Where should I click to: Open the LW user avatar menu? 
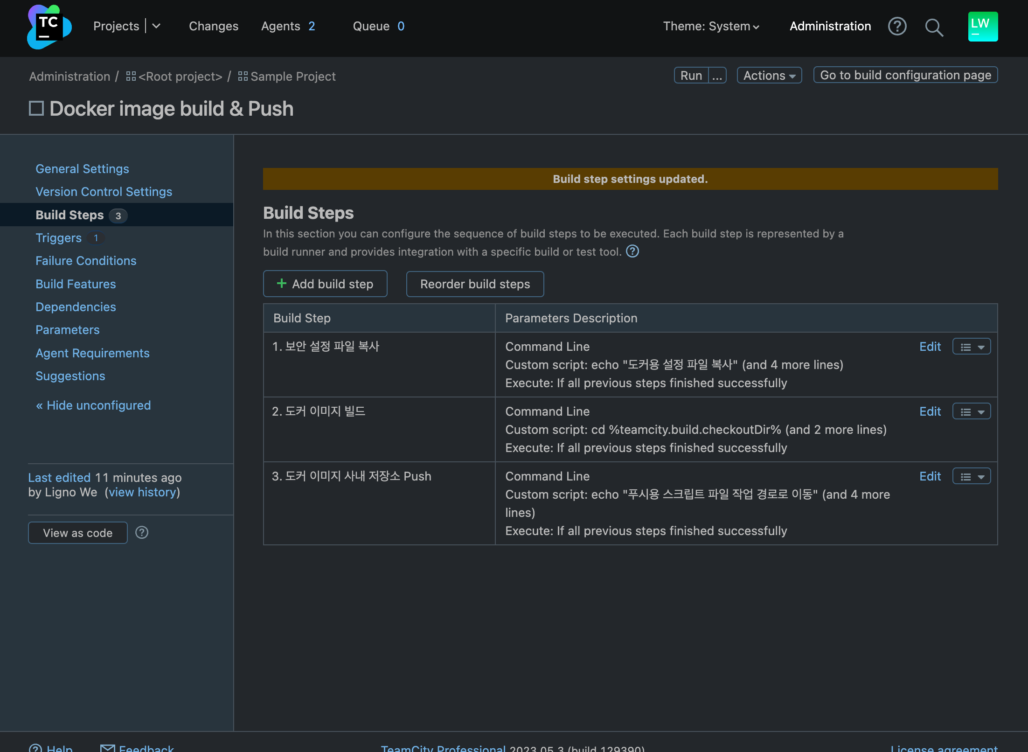pos(982,27)
